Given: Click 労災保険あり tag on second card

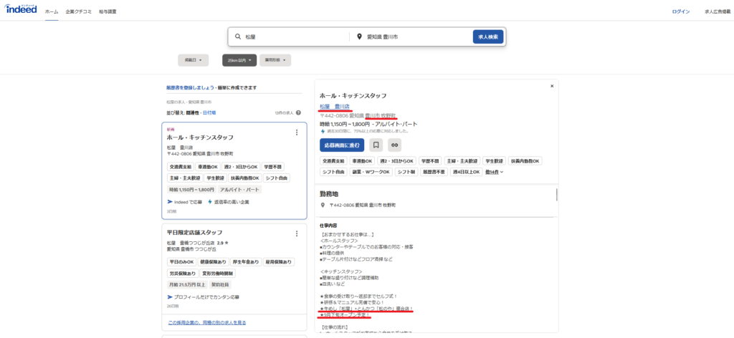Looking at the screenshot, I should tap(181, 273).
